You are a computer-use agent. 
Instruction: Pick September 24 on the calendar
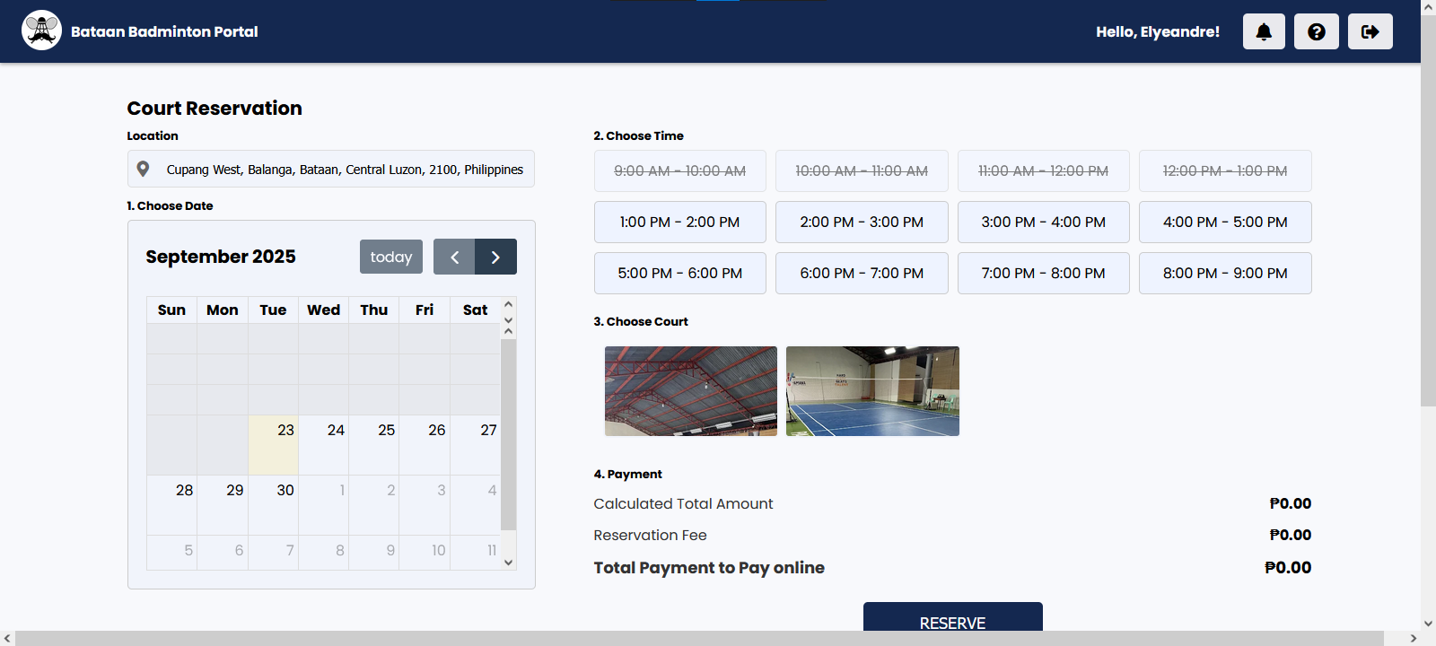(323, 445)
